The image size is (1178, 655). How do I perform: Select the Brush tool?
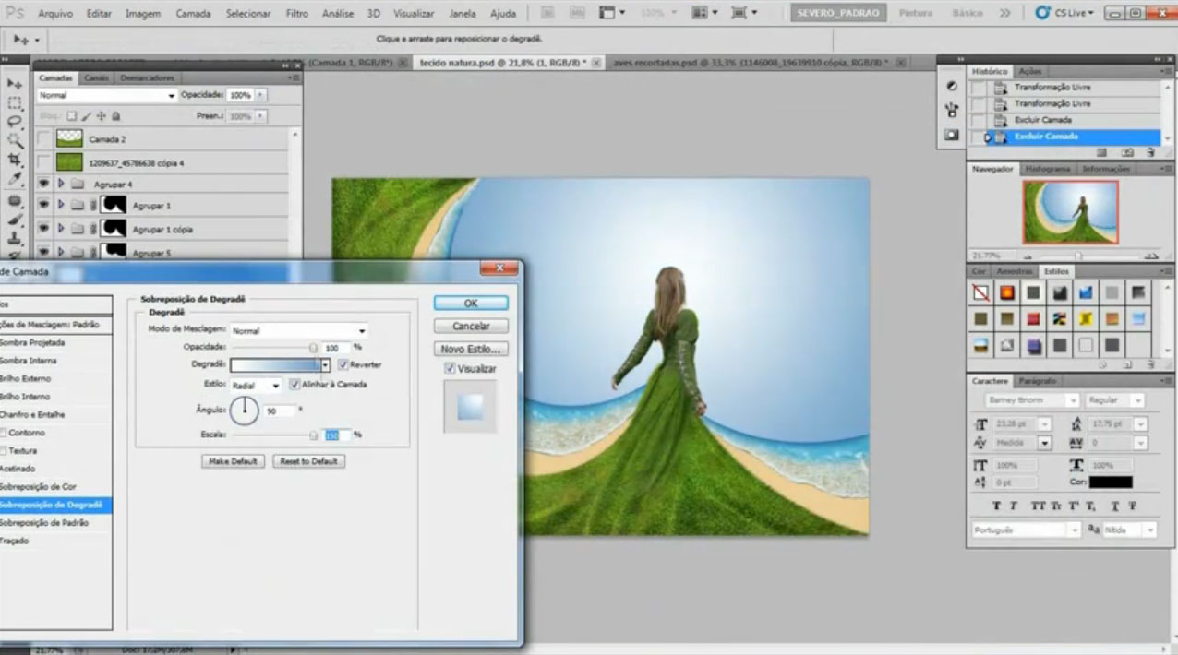[15, 220]
